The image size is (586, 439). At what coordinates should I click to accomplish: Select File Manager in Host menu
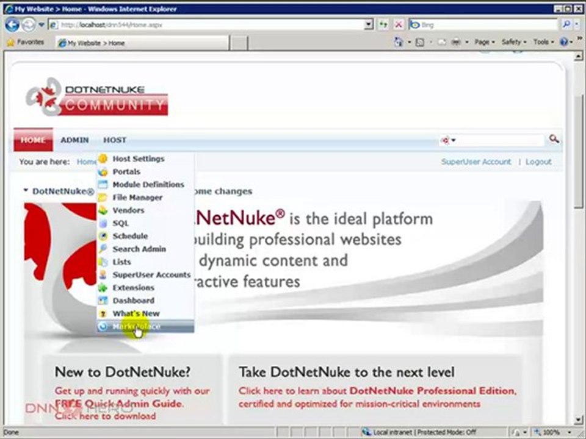click(145, 198)
